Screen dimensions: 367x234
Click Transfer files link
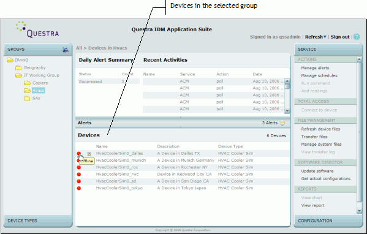click(314, 137)
